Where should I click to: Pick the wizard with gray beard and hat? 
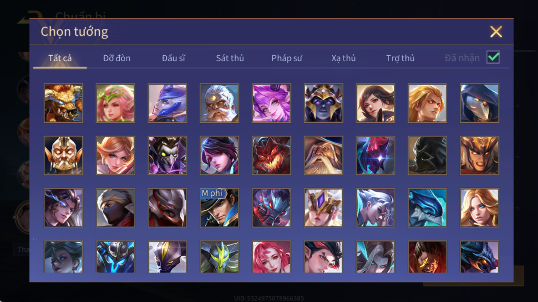[x=323, y=156]
